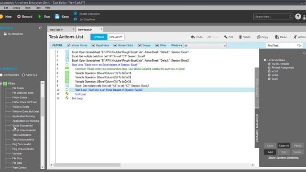Start recording with the Record button

click(x=24, y=17)
